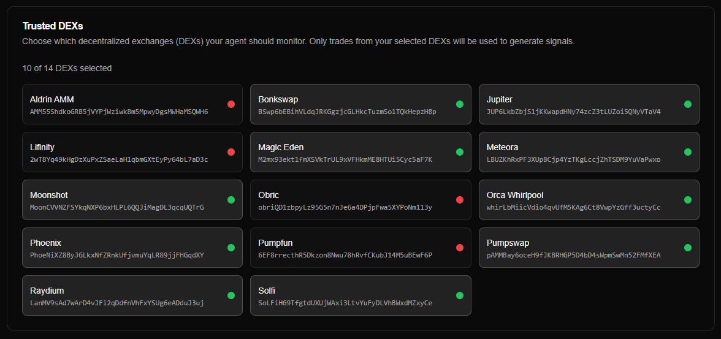721x339 pixels.
Task: Click address starting with 6EF8rrecthR5Dkzon
Action: point(345,255)
